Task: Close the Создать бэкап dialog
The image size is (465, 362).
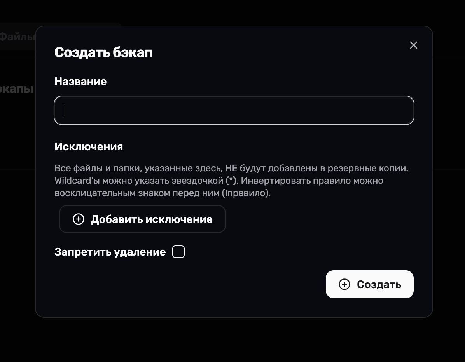Action: [x=413, y=45]
